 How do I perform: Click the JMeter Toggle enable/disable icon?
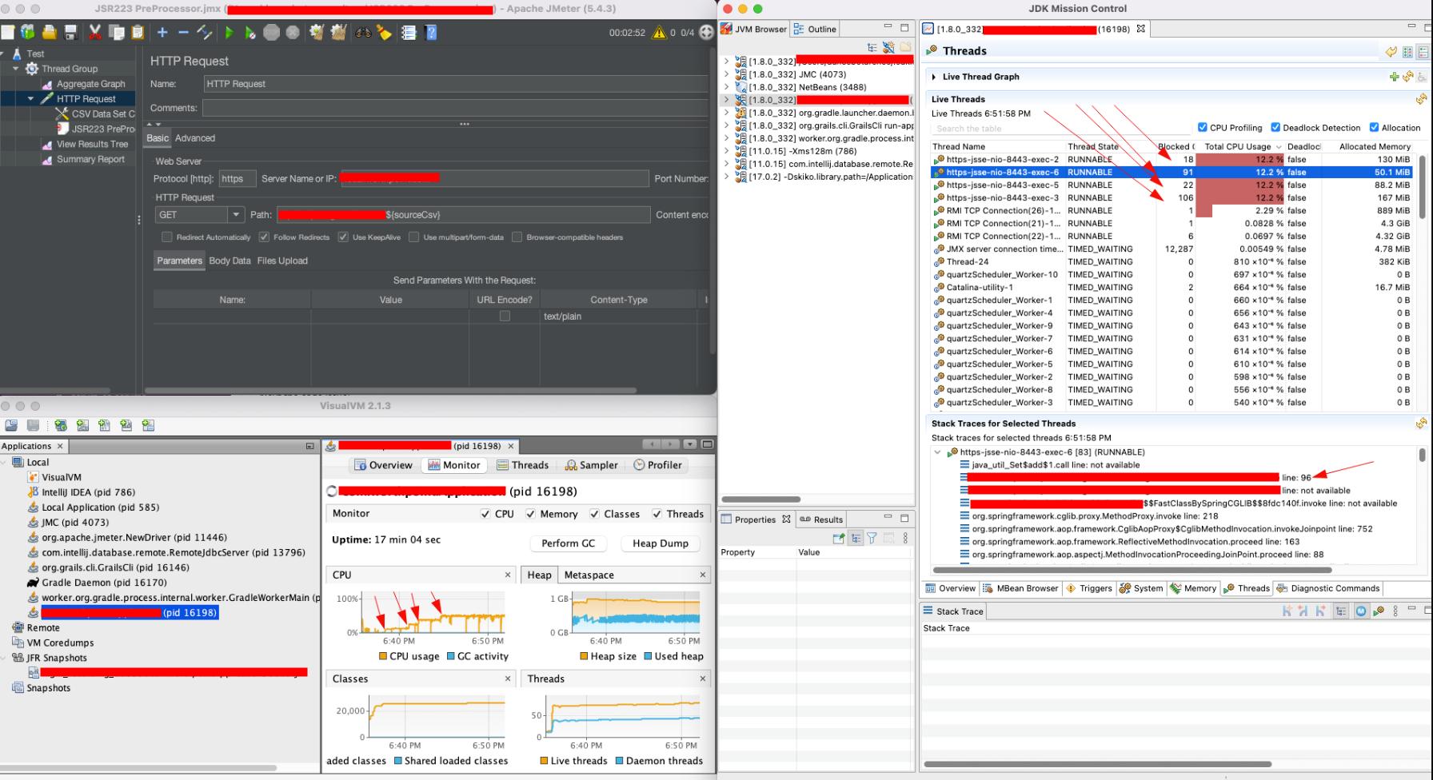(x=204, y=32)
